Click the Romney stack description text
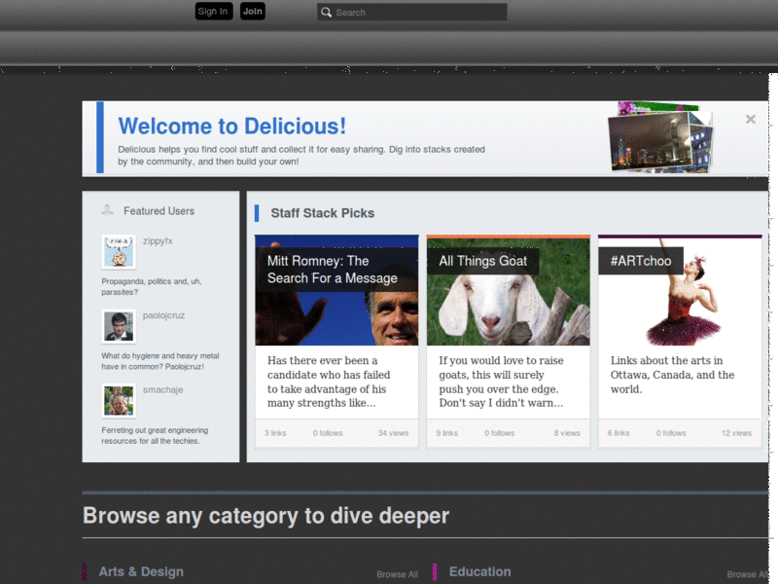Screen dimensions: 778x584 329,382
